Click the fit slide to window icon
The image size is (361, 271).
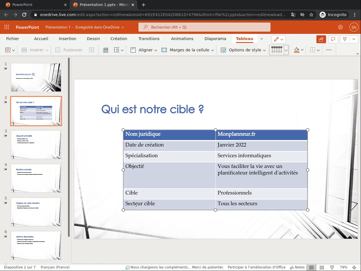click(x=354, y=267)
